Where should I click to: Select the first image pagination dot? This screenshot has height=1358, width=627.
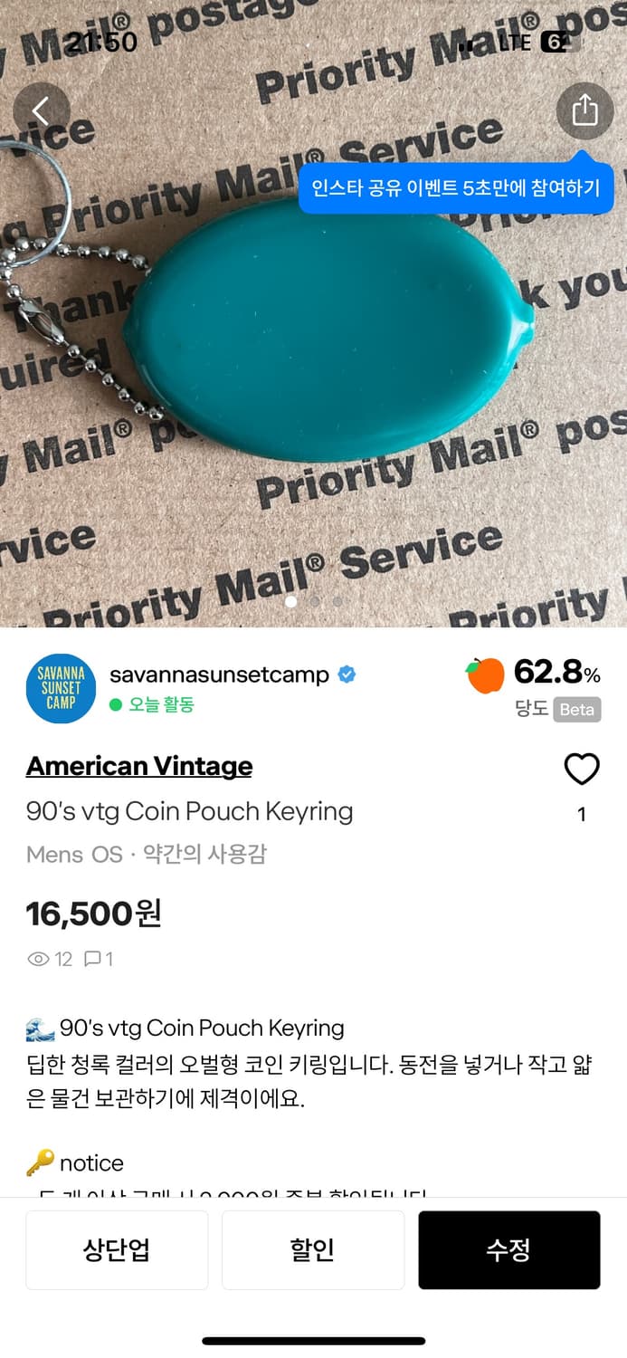pyautogui.click(x=291, y=601)
